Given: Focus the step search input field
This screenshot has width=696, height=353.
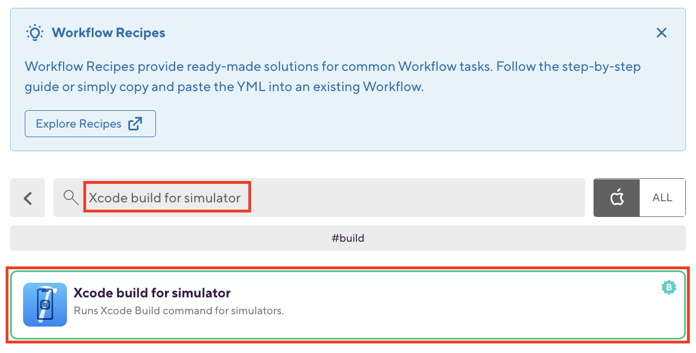Looking at the screenshot, I should click(319, 198).
